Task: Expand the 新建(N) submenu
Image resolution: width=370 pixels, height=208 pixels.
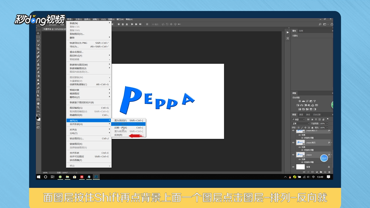Action: point(89,23)
